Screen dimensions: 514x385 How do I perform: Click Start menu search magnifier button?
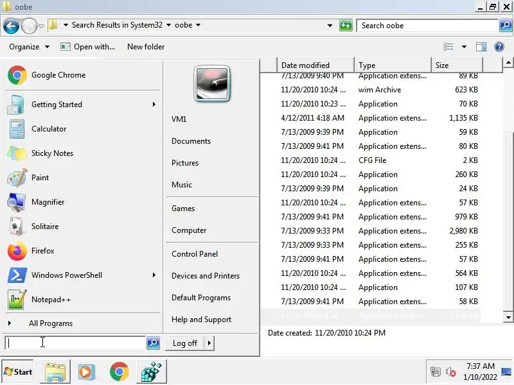tap(153, 343)
